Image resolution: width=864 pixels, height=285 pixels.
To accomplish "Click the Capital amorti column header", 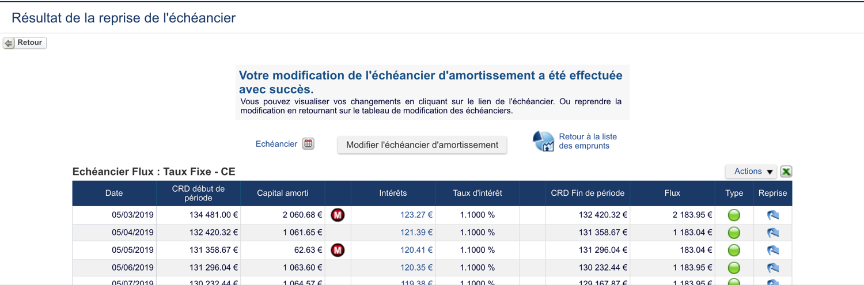I will tap(283, 193).
